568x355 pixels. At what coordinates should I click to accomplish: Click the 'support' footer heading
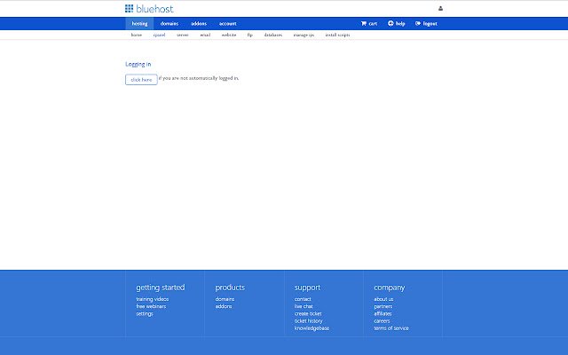[x=307, y=288]
